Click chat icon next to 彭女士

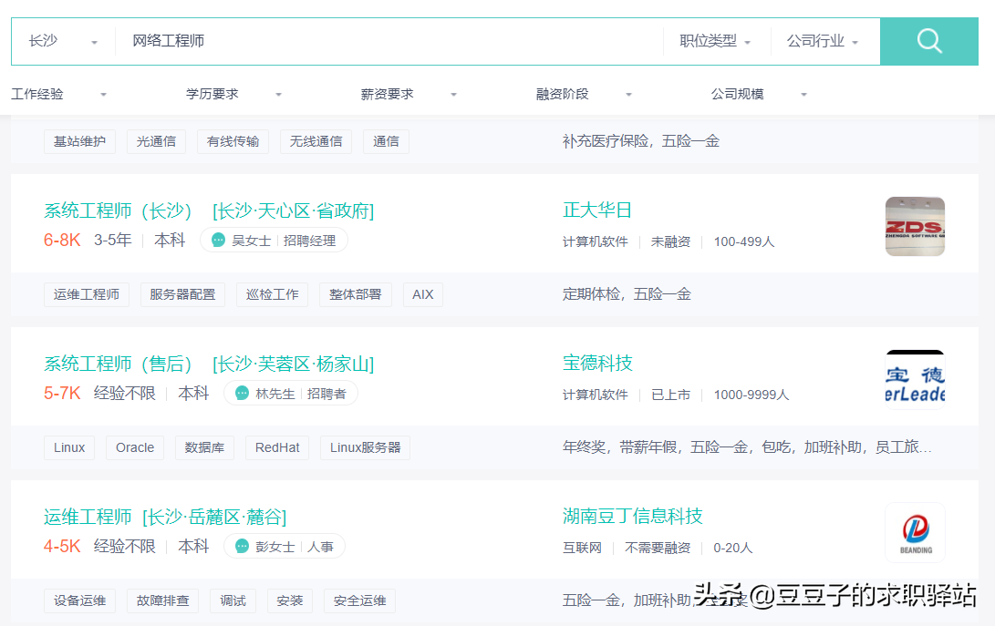click(243, 547)
